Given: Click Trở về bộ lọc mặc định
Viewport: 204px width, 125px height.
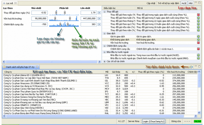Looking at the screenshot, I should [x=168, y=3].
